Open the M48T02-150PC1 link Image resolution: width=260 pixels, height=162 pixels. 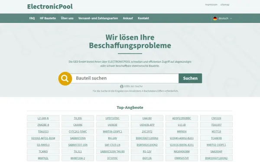(x=216, y=145)
